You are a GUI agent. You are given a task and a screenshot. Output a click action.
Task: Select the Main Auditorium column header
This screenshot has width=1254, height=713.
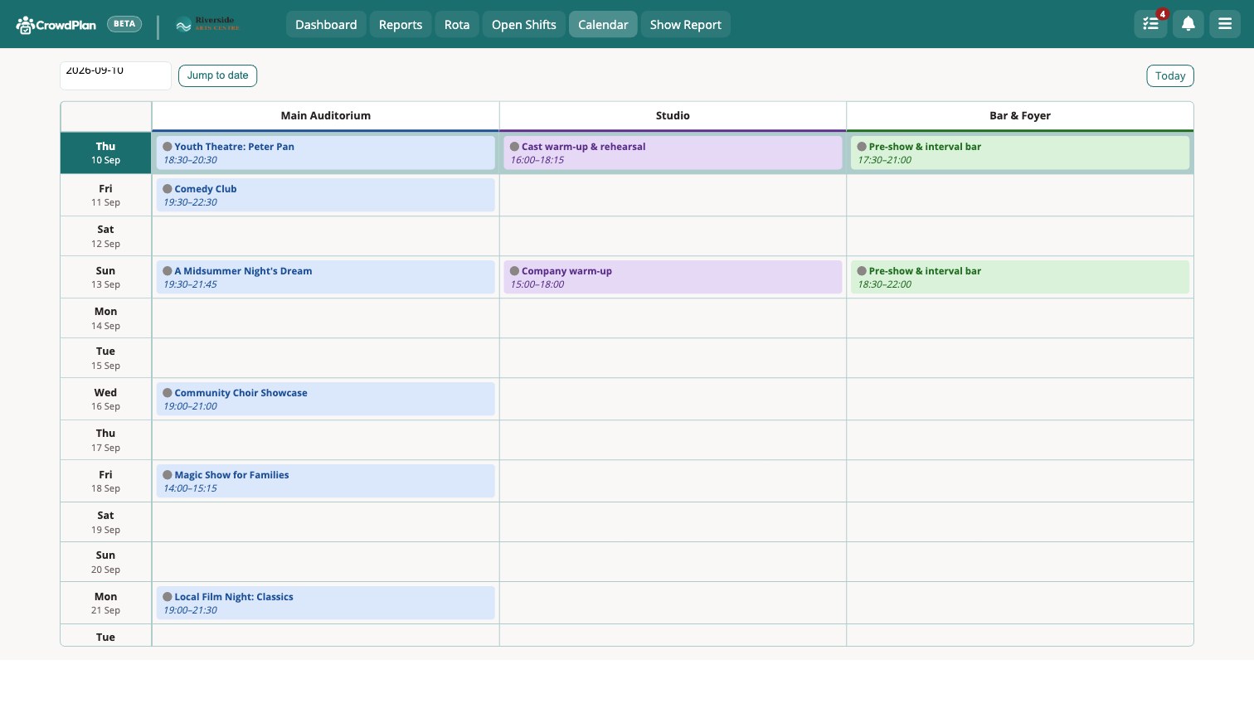[326, 116]
